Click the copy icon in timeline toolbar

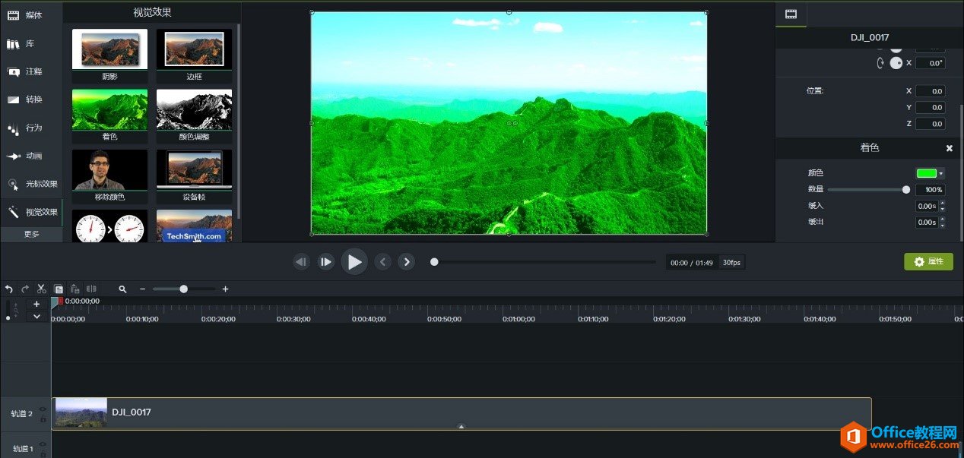(x=59, y=289)
